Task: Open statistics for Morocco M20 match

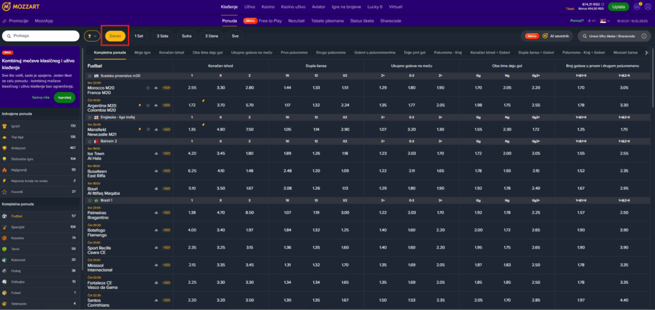Action: (x=156, y=87)
